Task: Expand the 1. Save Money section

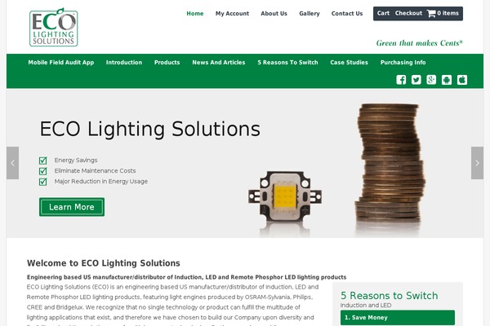Action: click(x=398, y=318)
